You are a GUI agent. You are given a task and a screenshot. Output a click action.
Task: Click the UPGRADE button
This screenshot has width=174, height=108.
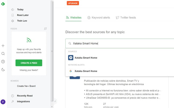coord(73,3)
